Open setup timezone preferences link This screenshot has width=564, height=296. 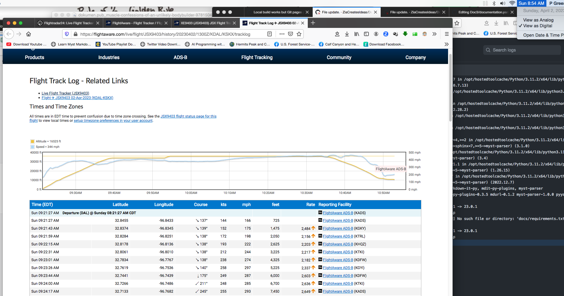point(113,121)
